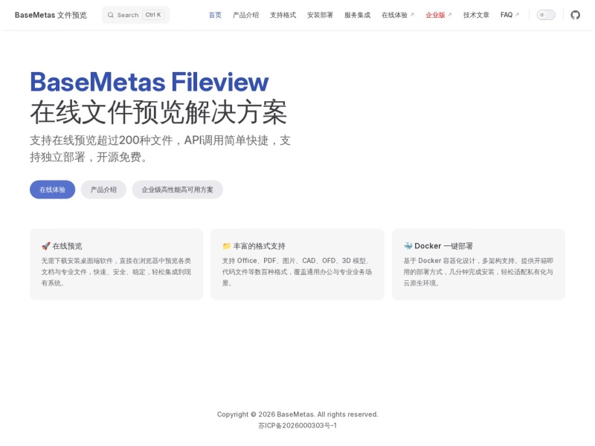The width and height of the screenshot is (595, 446).
Task: Click the folder icon of 丰富的格式支持 card
Action: pos(227,246)
